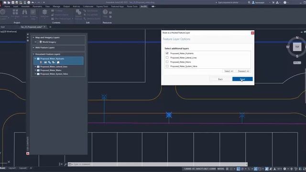The width and height of the screenshot is (306, 172).
Task: Collapse the Document Feature Layers section
Action: tap(33, 54)
